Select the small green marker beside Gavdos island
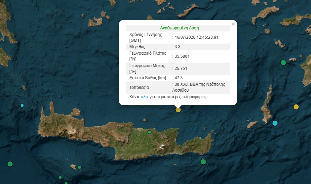The width and height of the screenshot is (311, 184). tap(80, 167)
